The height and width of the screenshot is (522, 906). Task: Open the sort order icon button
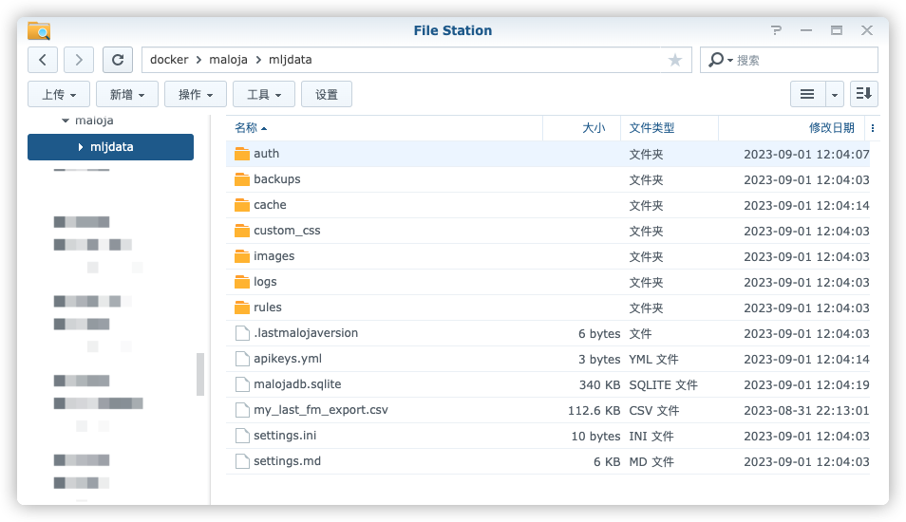[x=864, y=94]
